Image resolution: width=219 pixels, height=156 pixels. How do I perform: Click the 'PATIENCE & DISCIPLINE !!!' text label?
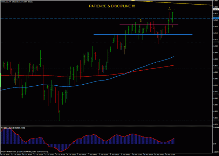click(x=112, y=6)
